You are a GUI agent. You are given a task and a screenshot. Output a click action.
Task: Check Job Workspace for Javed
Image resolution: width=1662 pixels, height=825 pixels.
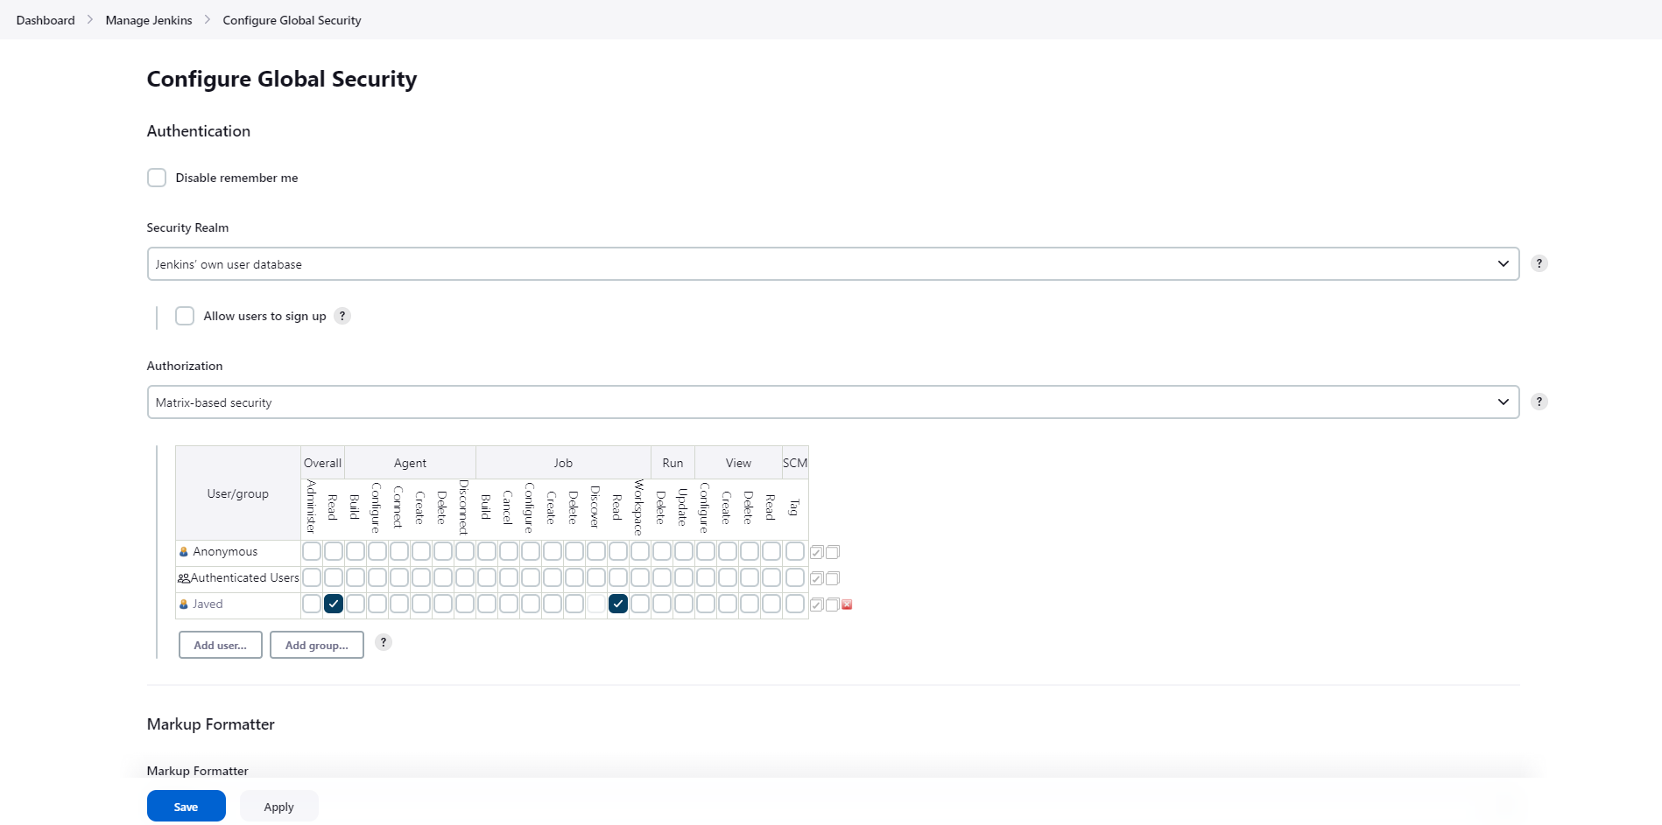640,604
